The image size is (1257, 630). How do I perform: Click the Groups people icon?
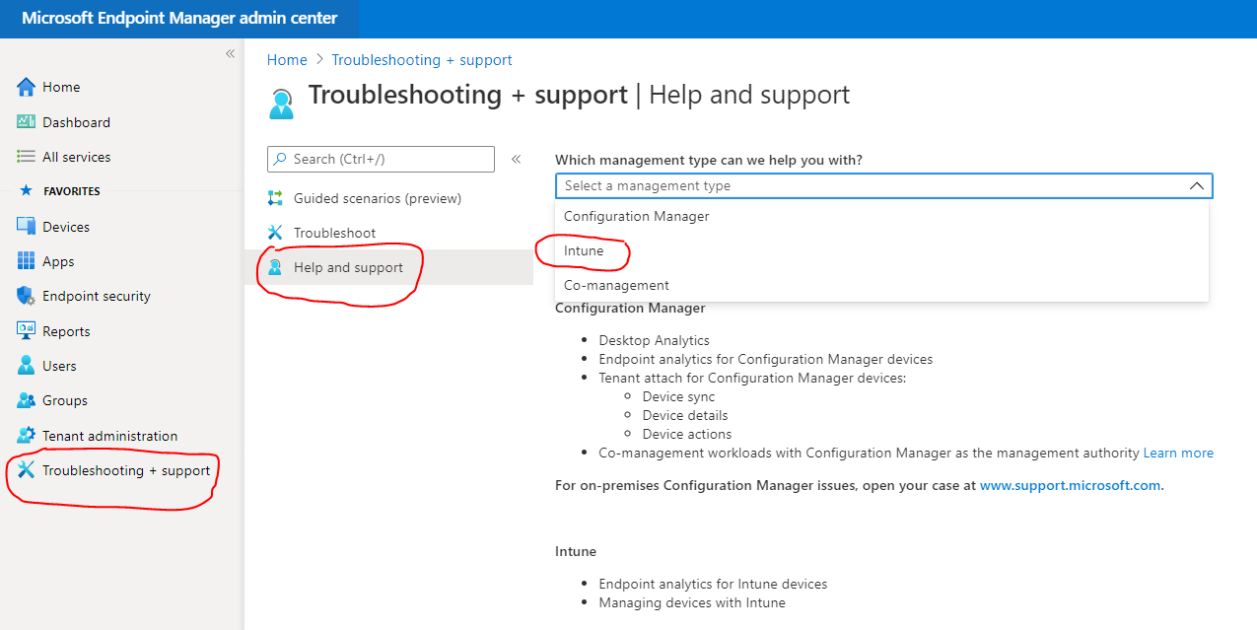[x=27, y=400]
